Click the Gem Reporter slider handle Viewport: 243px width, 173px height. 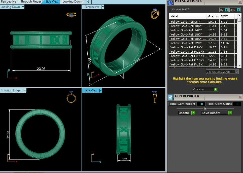click(205, 108)
